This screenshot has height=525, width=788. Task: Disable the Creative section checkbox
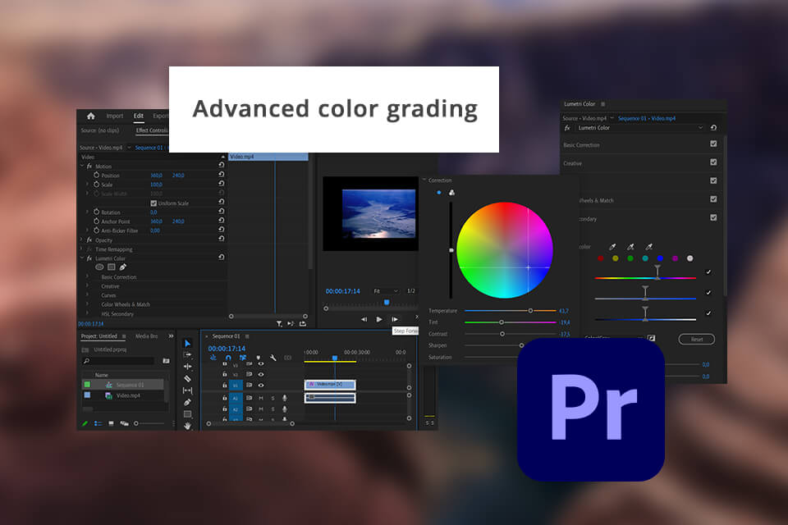click(x=713, y=162)
